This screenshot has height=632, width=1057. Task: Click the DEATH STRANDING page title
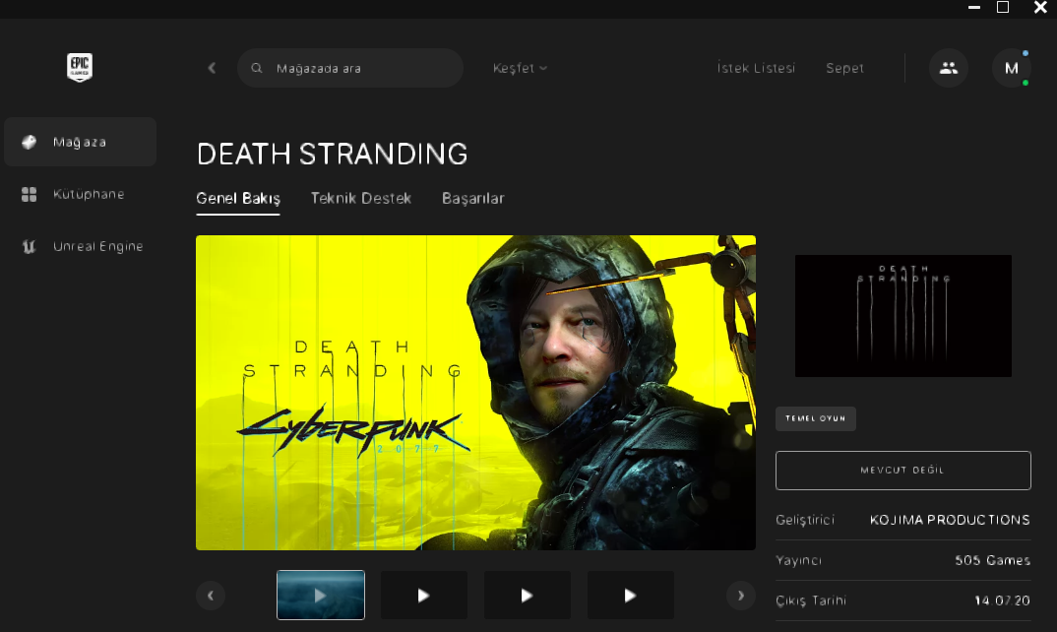[333, 154]
